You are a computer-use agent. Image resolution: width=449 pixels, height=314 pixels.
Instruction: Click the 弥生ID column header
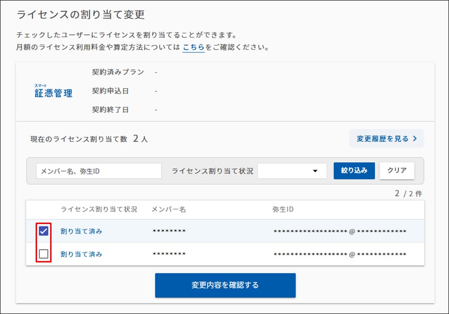[283, 209]
